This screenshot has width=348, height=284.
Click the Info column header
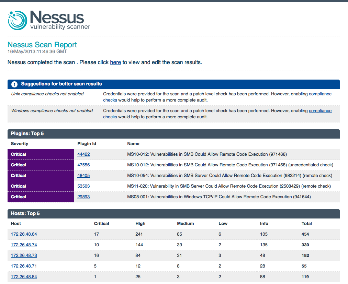click(264, 224)
